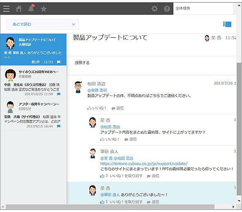The width and height of the screenshot is (242, 212).
Task: Toggle read-later flag on 製品アップデートについて item
Action: pyautogui.click(x=59, y=62)
